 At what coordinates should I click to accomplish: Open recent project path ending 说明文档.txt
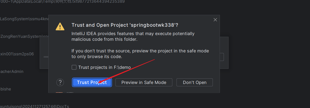[x=62, y=2]
